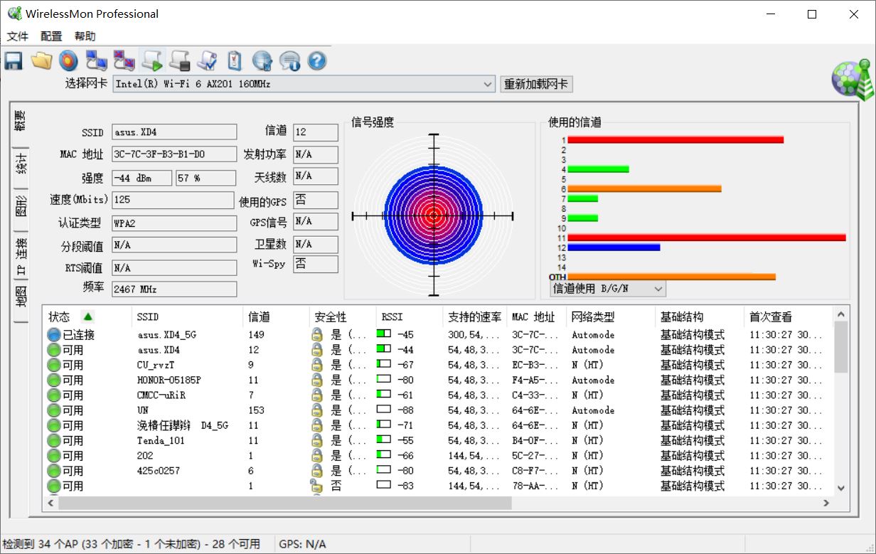Click the globe toolbar icon
The width and height of the screenshot is (876, 554).
point(262,61)
